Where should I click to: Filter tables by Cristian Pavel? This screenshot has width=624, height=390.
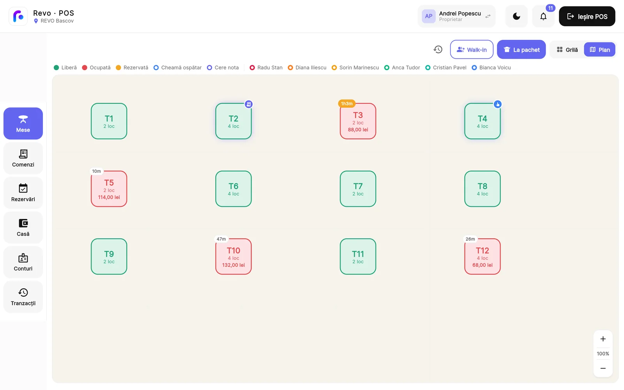coord(445,67)
